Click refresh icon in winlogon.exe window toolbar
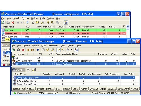The width and height of the screenshot is (141, 106). tap(3, 22)
